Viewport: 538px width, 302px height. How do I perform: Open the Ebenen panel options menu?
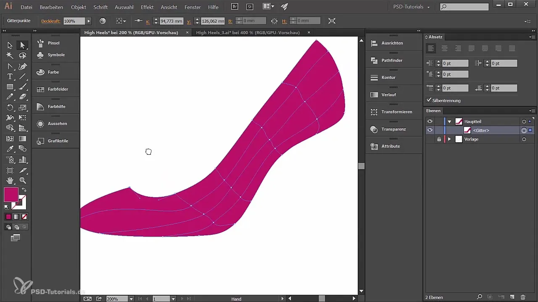point(532,111)
